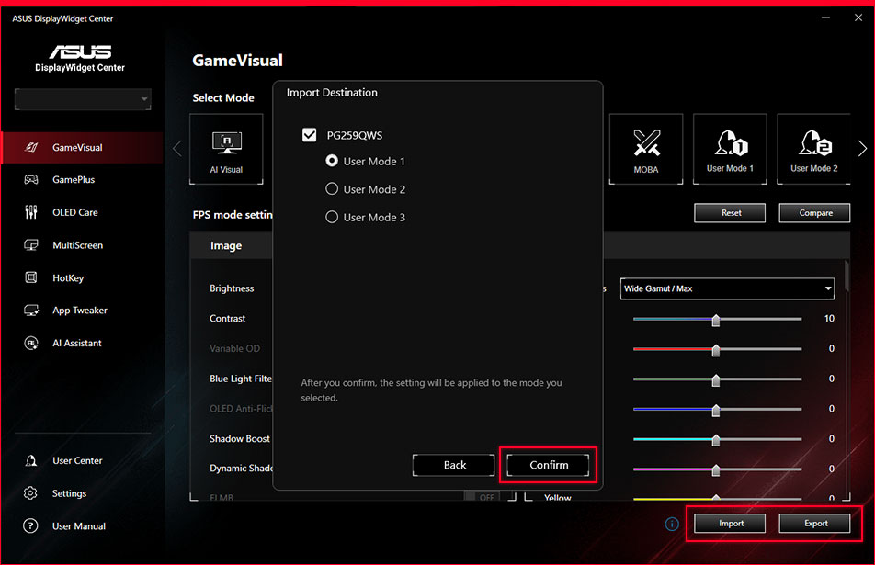Click the Settings gear icon
Viewport: 875px width, 565px height.
pos(30,493)
